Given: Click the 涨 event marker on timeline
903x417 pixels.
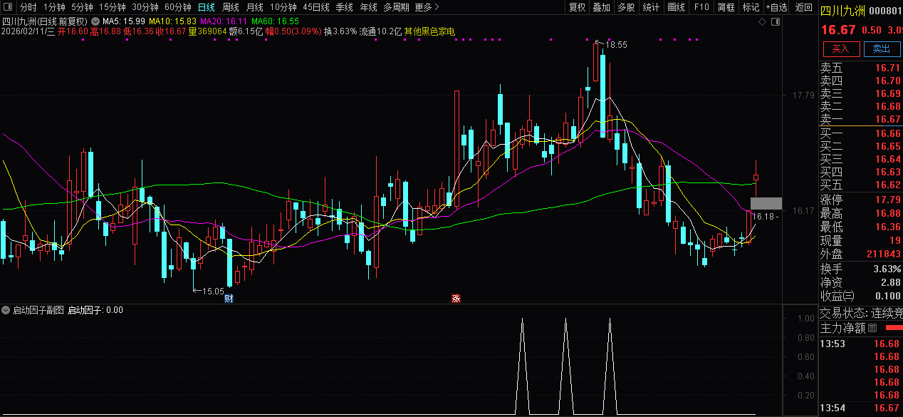Looking at the screenshot, I should pos(456,298).
